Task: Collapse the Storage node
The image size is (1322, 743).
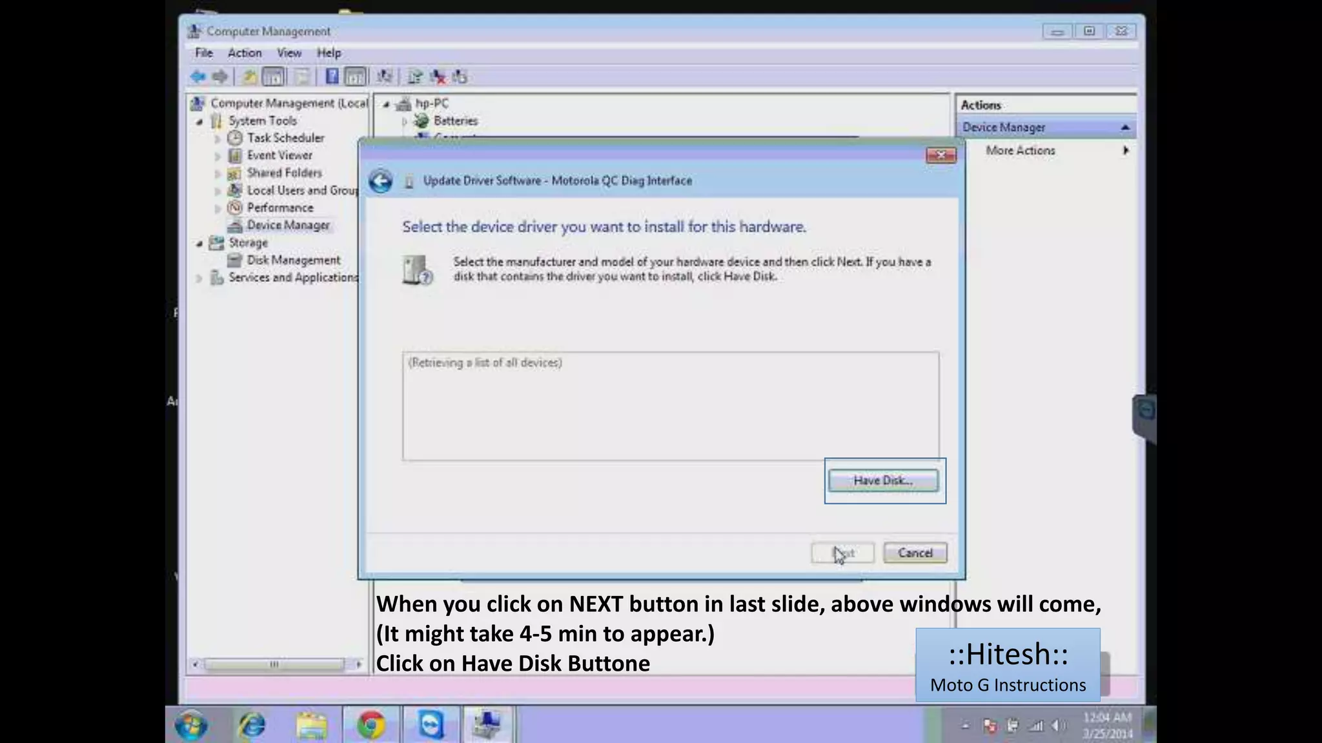Action: pos(199,243)
